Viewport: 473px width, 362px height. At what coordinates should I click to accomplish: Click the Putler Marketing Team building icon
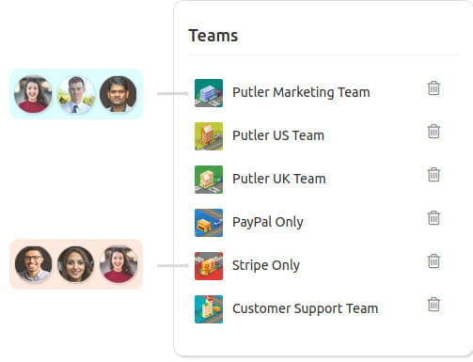[209, 93]
